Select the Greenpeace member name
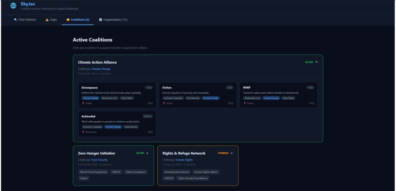Screen dimensions: 396x191 coord(89,88)
